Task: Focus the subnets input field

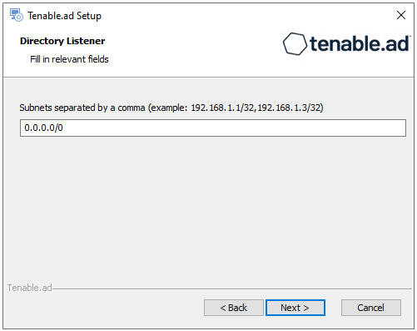Action: coord(213,128)
